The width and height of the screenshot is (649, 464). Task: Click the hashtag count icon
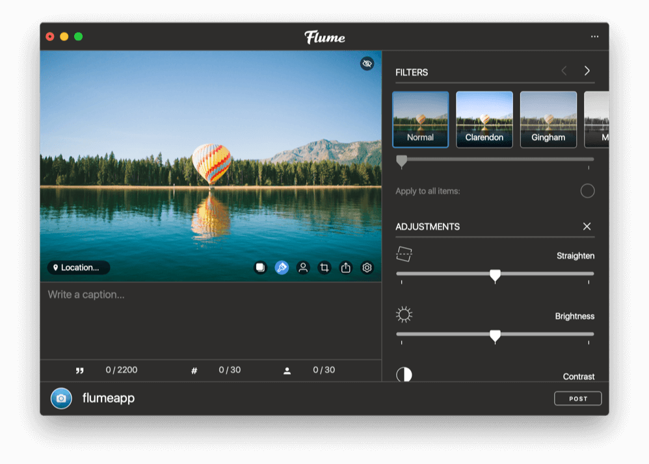click(194, 370)
